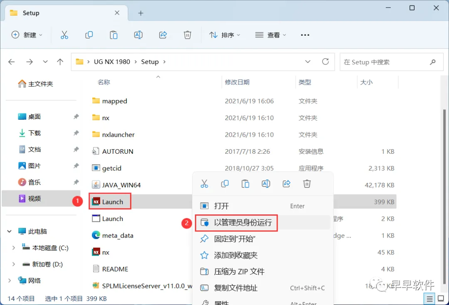Click the search magnifier icon
Image resolution: width=449 pixels, height=305 pixels.
433,62
